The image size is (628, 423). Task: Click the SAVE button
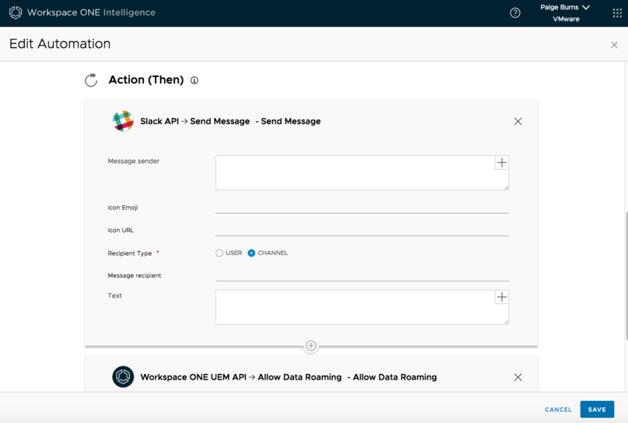tap(596, 409)
